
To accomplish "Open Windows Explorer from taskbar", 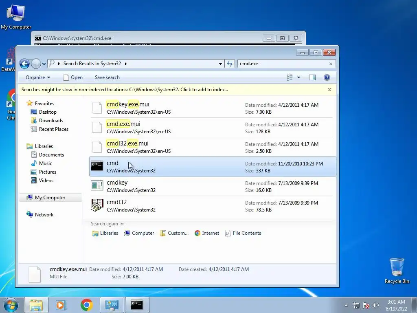I will (x=36, y=305).
